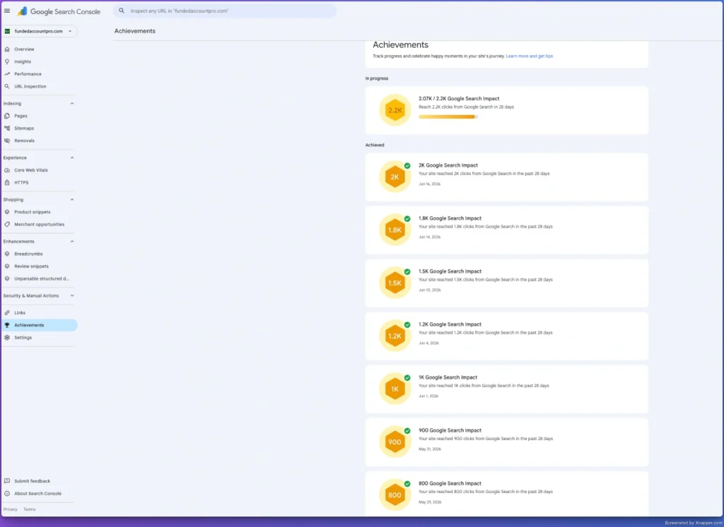Click the Performance trend icon
724x527 pixels.
7,74
